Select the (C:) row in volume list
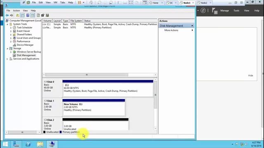Screen dimensions: 264x148 [x=100, y=24]
